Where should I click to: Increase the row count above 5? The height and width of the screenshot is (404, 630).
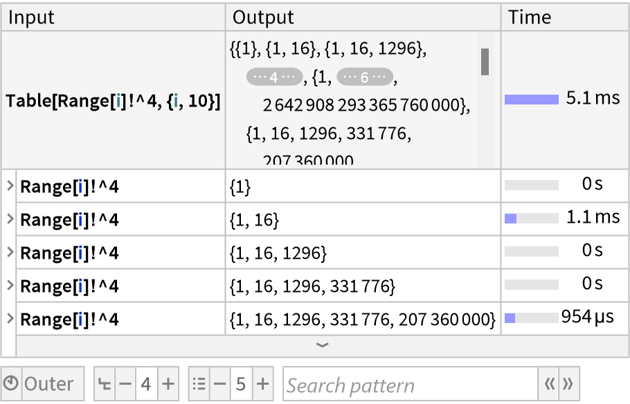pyautogui.click(x=262, y=384)
